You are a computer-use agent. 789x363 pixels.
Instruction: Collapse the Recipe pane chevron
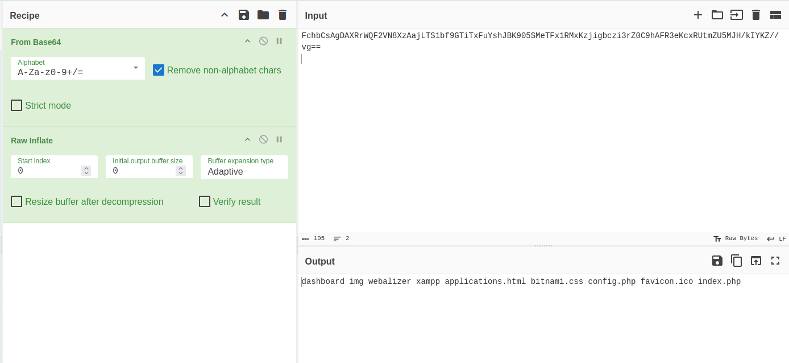pos(225,15)
